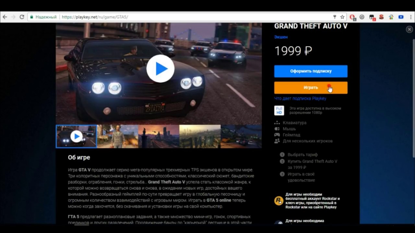Click the keyboard icon beside Клавиатура

pos(277,123)
